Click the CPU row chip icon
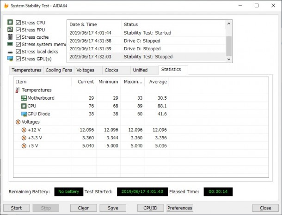The height and width of the screenshot is (215, 282). [24, 106]
